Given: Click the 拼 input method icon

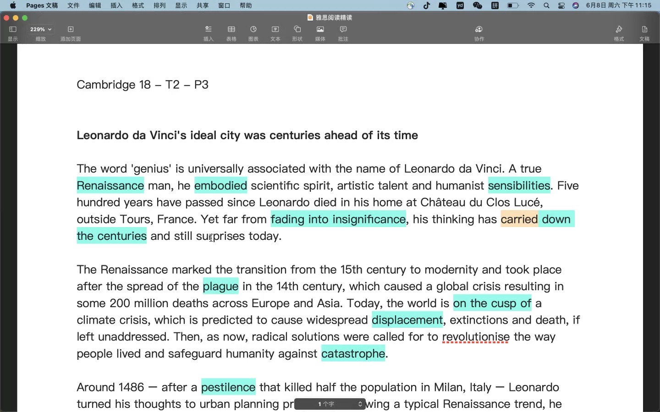Looking at the screenshot, I should coord(495,5).
